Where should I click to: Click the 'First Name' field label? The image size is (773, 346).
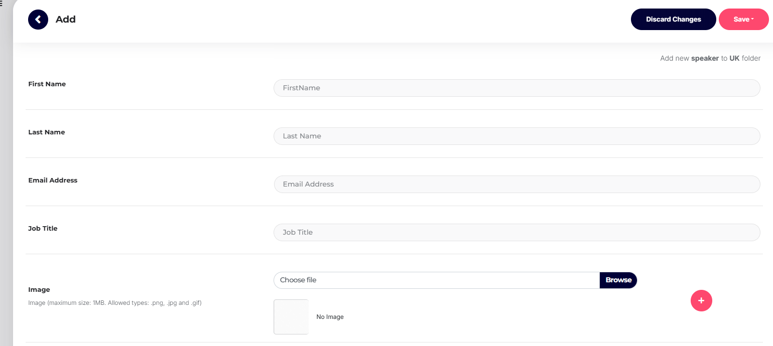tap(47, 84)
